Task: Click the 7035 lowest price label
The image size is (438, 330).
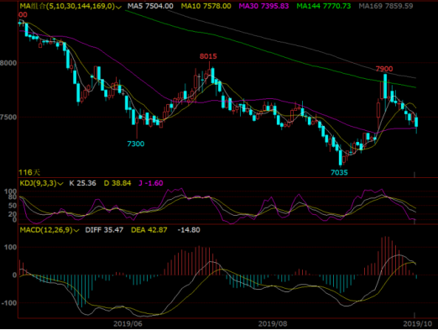Action: 339,172
